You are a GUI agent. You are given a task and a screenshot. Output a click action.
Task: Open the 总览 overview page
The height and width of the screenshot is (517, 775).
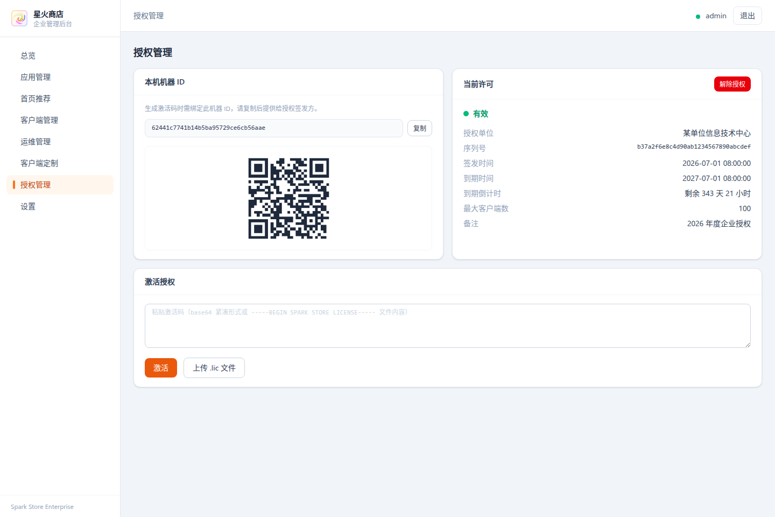(x=60, y=55)
